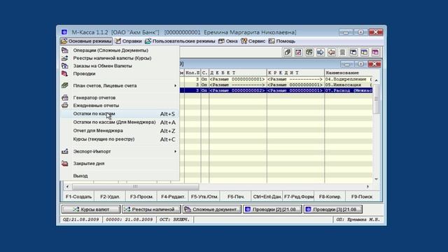Screen dimensions: 448x252
Task: Click F6-Печ. print button
Action: [236, 197]
